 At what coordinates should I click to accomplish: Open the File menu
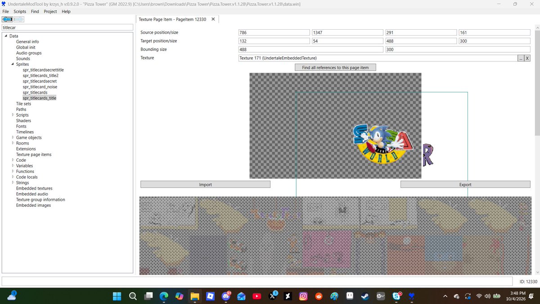[x=6, y=11]
